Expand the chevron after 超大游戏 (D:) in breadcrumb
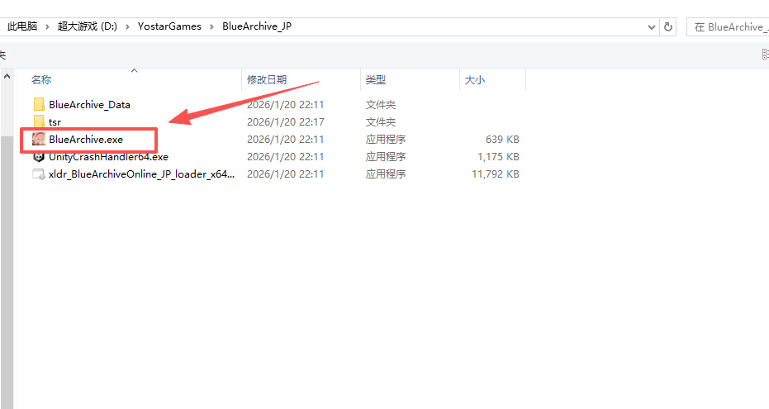The image size is (769, 409). pos(128,26)
